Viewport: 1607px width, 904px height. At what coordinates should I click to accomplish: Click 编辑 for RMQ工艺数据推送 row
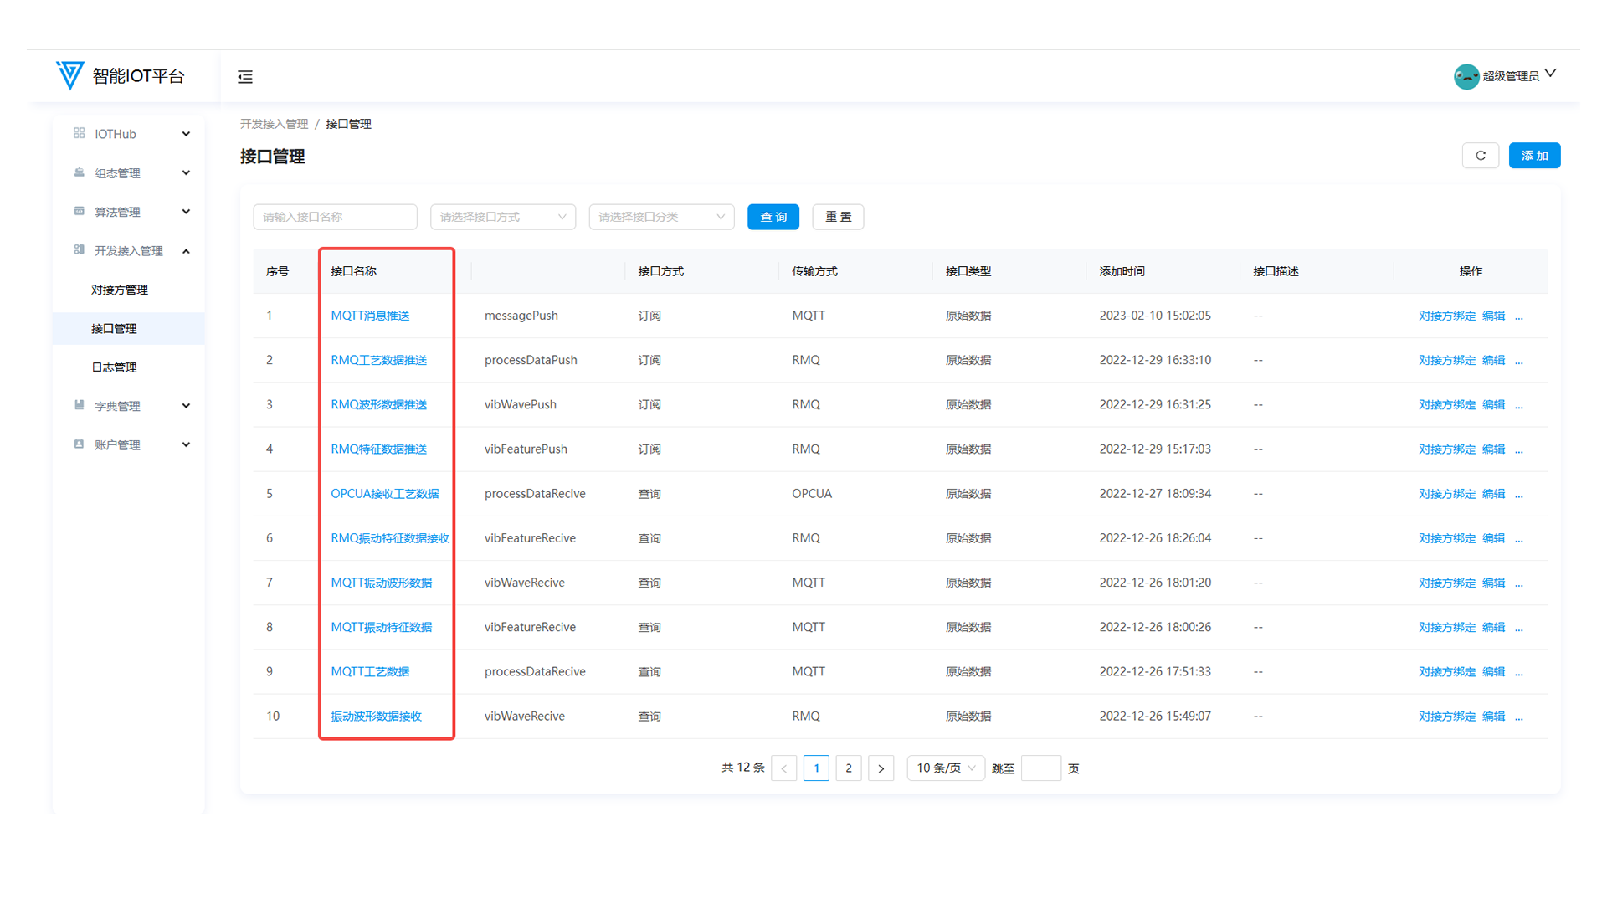[1493, 360]
